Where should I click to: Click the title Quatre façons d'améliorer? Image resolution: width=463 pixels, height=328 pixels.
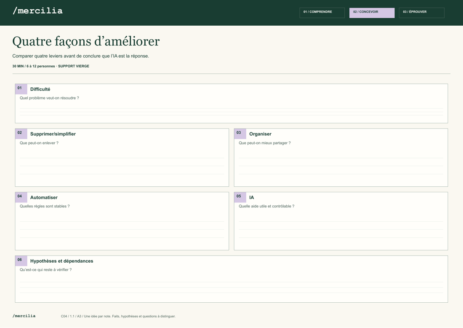(86, 41)
